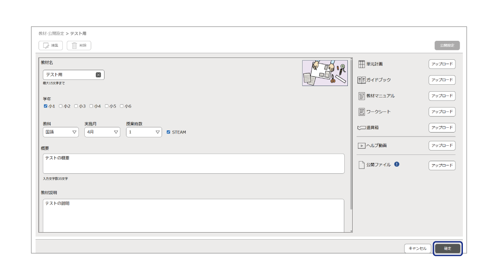Go to 教材·公開設定 breadcrumb link
This screenshot has height=280, width=498.
51,33
